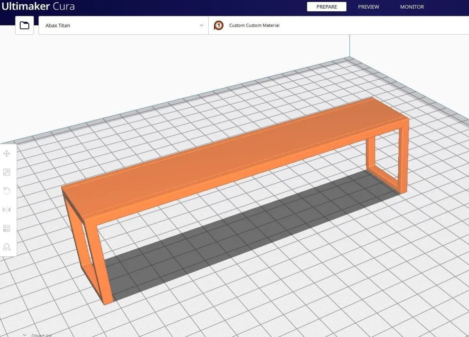Click the Ultimaker Cura logo

tap(38, 6)
